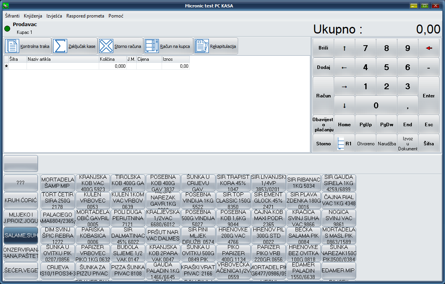
Task: Open the Kontrolna traka toolbar icon
Action: coord(12,46)
